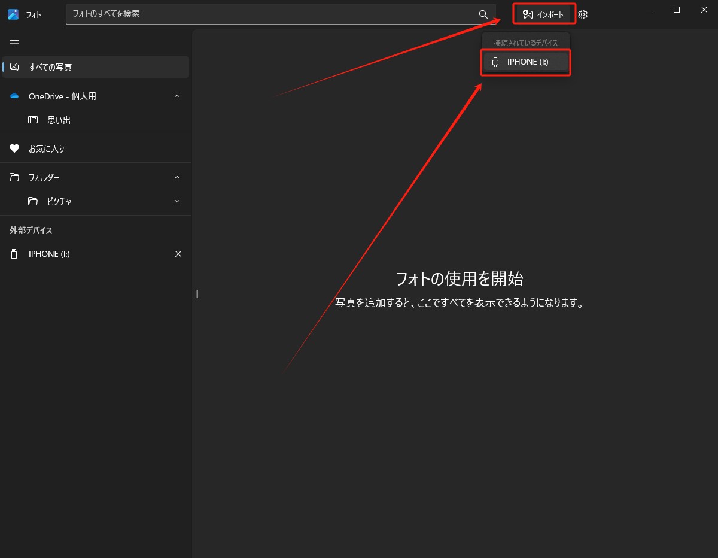Maximize the Photos window

(677, 10)
